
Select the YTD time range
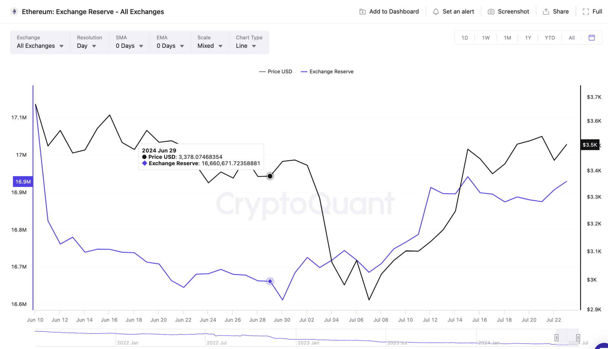coord(550,37)
